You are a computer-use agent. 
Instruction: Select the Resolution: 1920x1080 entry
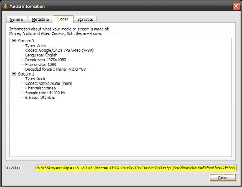pyautogui.click(x=46, y=60)
